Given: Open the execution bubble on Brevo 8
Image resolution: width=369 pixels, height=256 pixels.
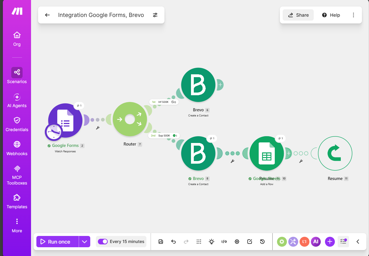Looking at the screenshot, I should pos(212,138).
